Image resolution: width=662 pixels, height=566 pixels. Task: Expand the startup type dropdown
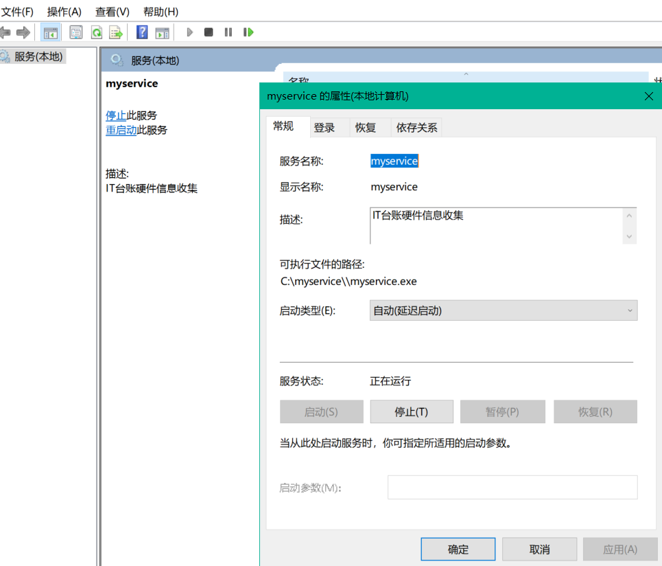pos(503,310)
